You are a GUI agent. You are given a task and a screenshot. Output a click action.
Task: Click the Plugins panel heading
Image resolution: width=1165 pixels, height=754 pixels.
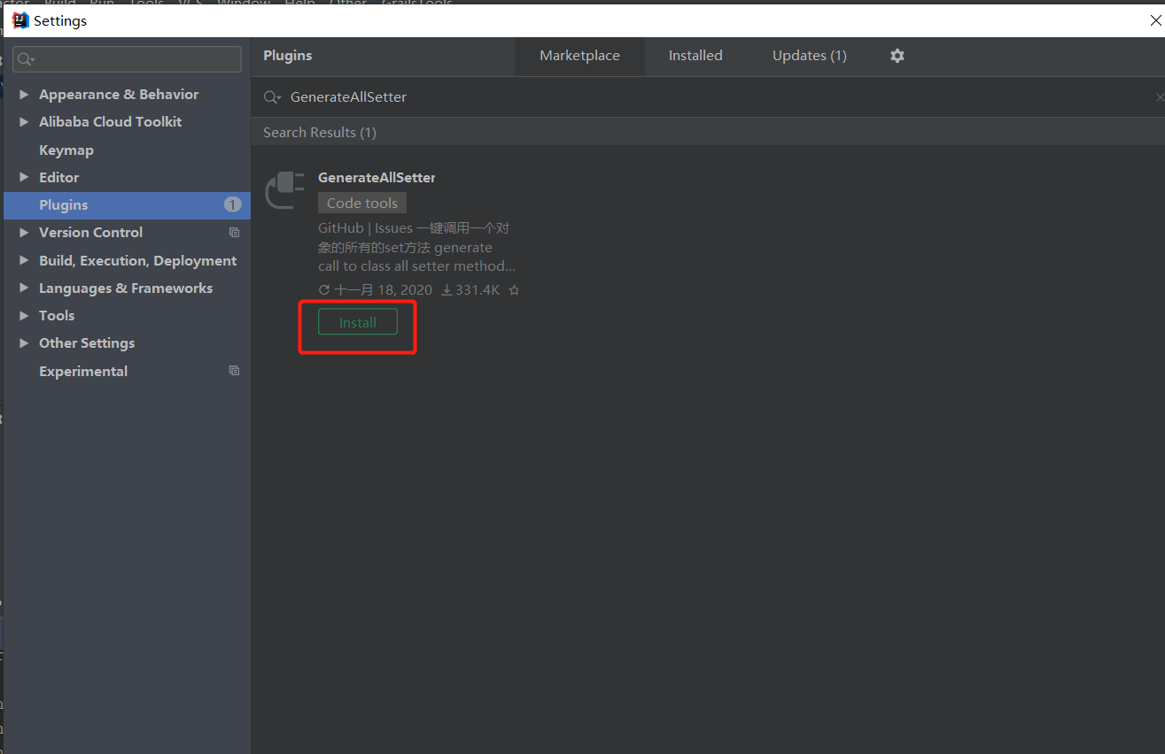[288, 56]
